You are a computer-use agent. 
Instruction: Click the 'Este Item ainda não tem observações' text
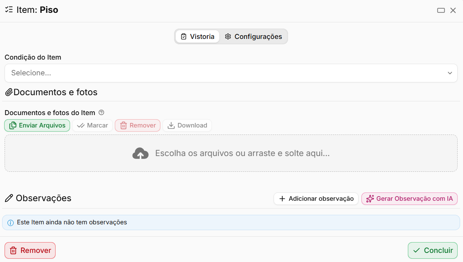(x=72, y=222)
